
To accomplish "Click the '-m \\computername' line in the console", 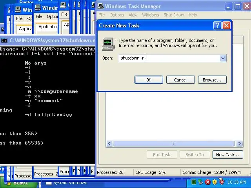I will tap(51, 91).
